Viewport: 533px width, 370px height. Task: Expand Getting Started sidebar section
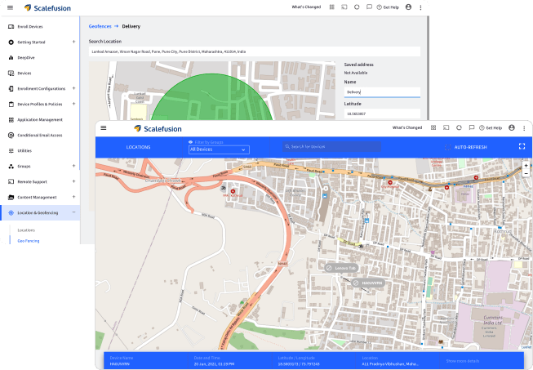(73, 42)
